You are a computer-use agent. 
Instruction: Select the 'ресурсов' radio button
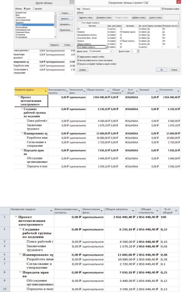pos(34,8)
